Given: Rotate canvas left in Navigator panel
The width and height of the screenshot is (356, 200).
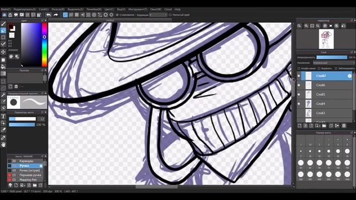Looking at the screenshot, I should [325, 26].
